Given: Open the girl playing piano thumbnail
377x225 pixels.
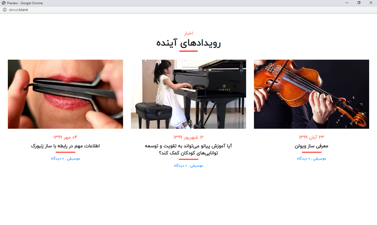Looking at the screenshot, I should pyautogui.click(x=188, y=94).
